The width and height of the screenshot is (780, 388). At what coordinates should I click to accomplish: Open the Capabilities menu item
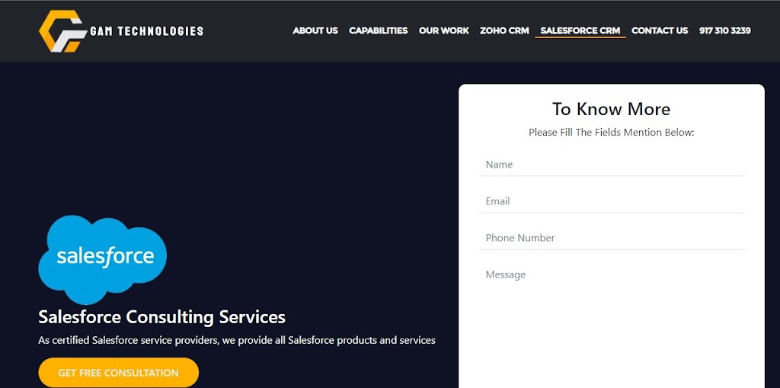pos(378,31)
